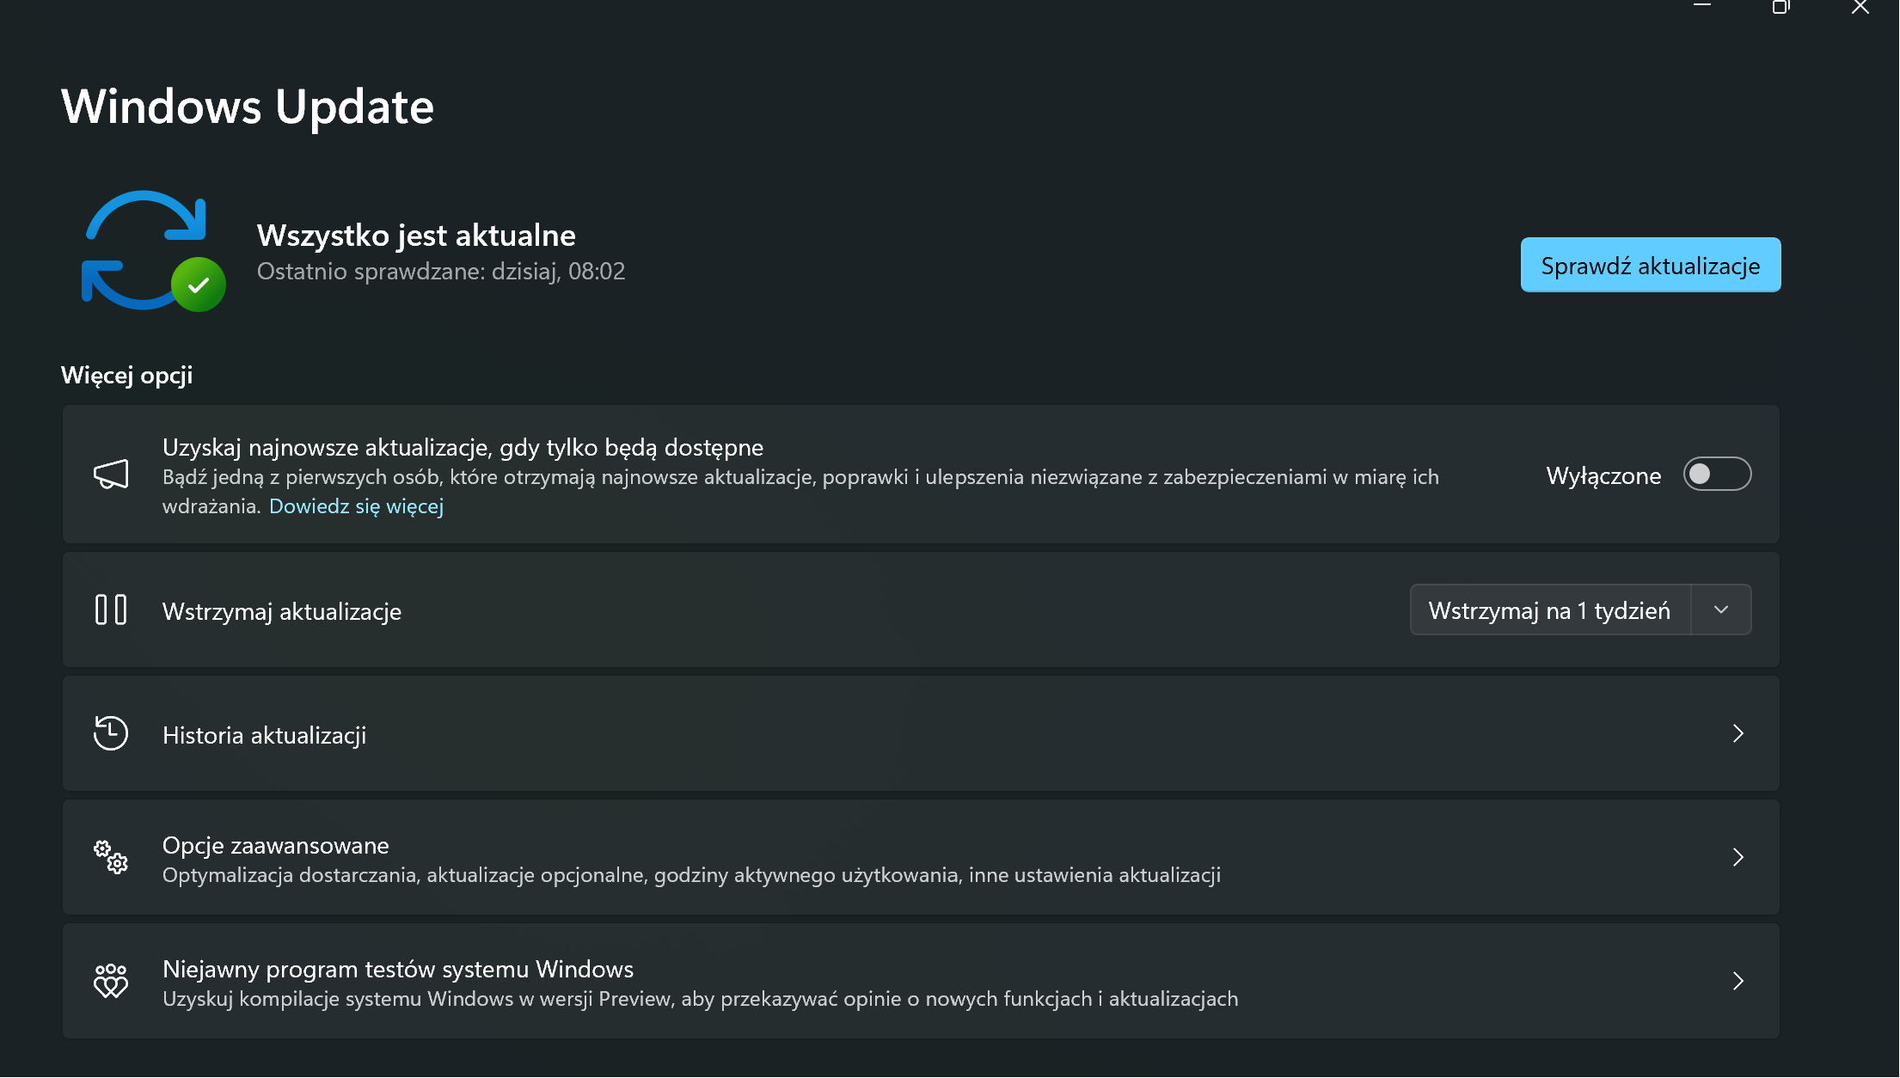
Task: Click the pause icon beside Wstrzymaj aktualizacje
Action: (111, 609)
